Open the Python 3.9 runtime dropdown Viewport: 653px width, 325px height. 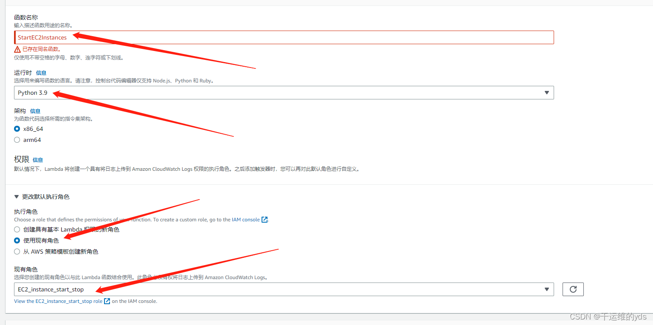click(284, 92)
